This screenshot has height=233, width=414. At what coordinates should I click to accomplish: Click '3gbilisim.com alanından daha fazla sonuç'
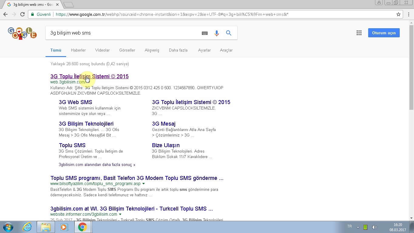(97, 165)
